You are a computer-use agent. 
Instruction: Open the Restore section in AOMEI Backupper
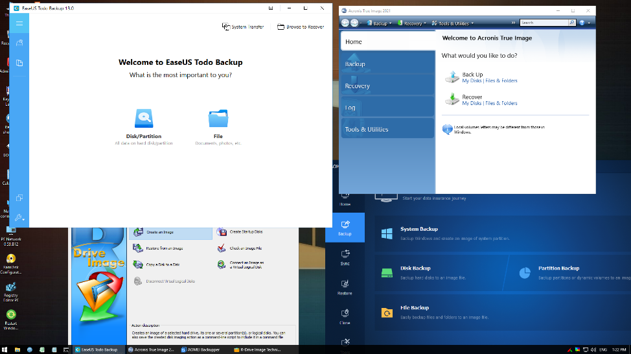pos(345,287)
